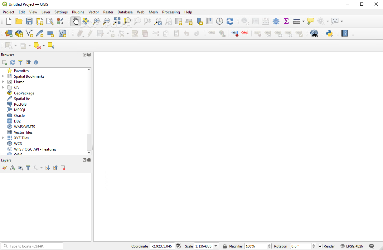Click the EPSG:4326 CRS button

[351, 246]
